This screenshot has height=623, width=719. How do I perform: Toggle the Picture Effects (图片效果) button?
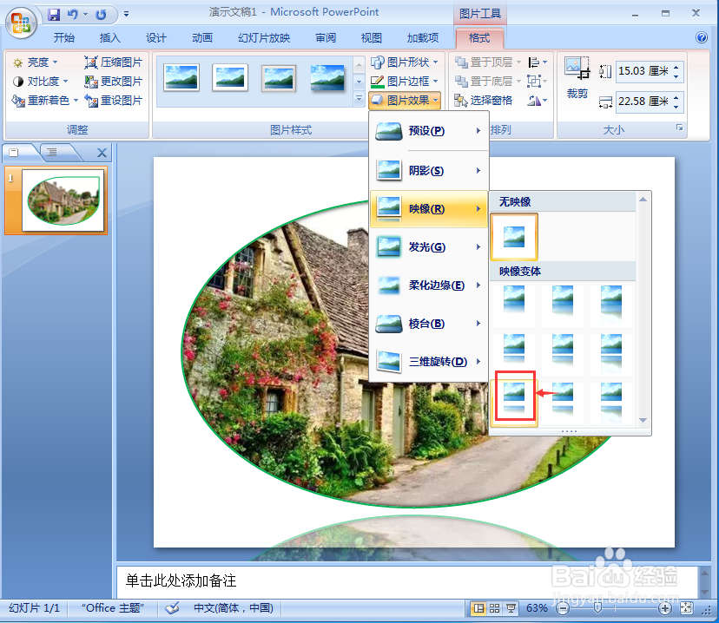(405, 101)
